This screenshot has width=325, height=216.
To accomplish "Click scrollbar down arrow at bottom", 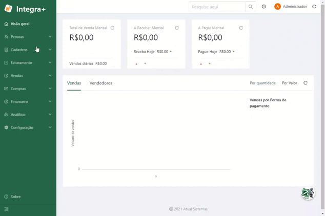I will pyautogui.click(x=322, y=213).
